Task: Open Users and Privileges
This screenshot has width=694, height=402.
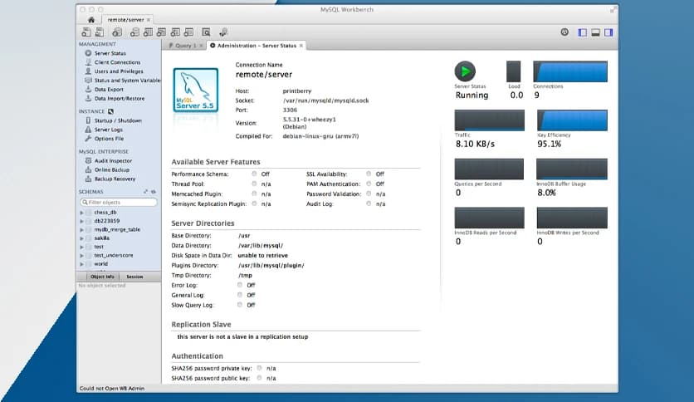Action: [119, 71]
